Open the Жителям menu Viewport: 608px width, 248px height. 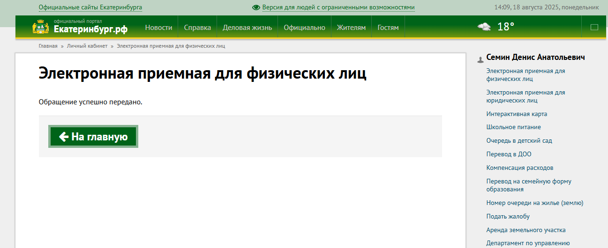(351, 27)
